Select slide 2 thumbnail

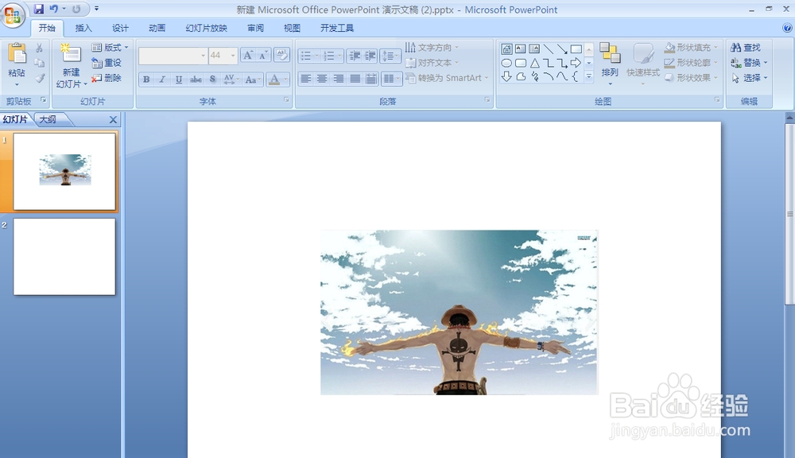(64, 257)
